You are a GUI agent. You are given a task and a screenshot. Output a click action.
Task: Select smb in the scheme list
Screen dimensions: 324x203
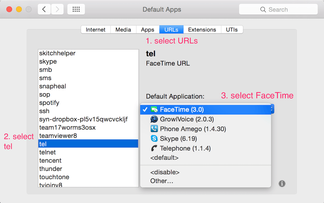point(88,70)
